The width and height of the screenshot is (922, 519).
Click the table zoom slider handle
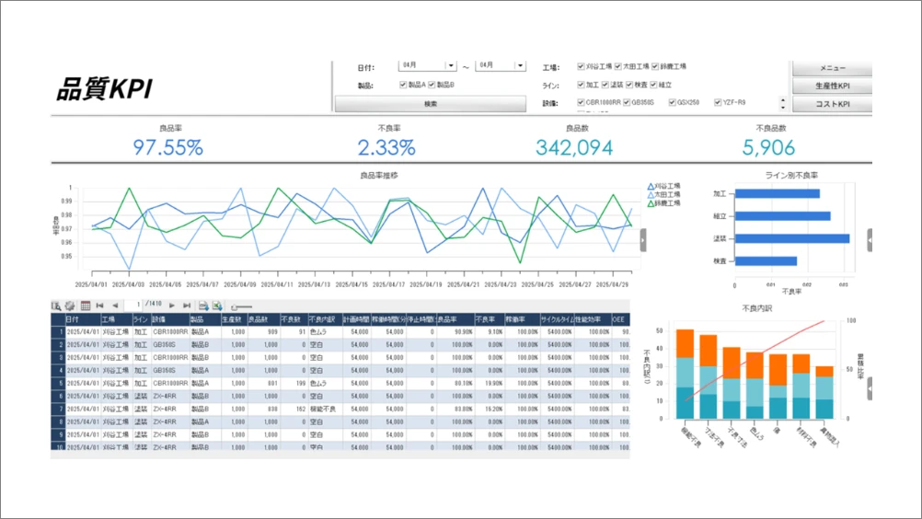(236, 306)
